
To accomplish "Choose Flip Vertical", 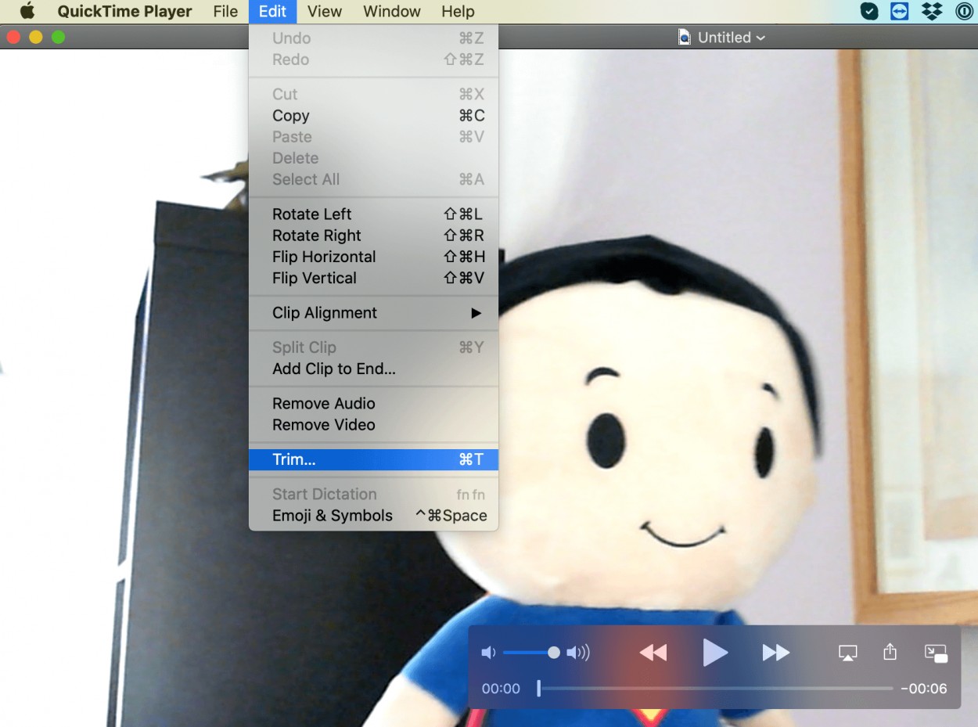I will (x=373, y=278).
